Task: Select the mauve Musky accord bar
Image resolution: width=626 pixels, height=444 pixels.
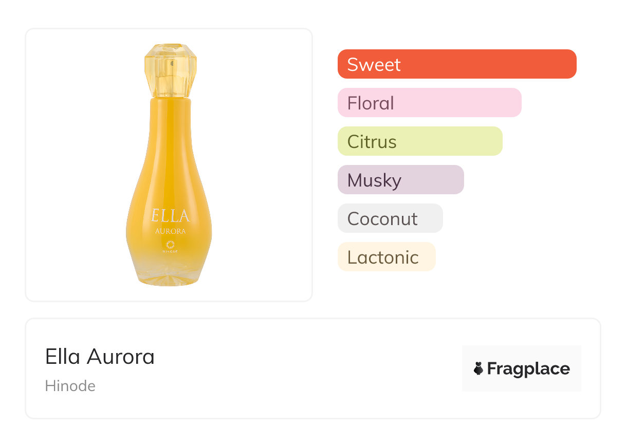Action: click(400, 180)
